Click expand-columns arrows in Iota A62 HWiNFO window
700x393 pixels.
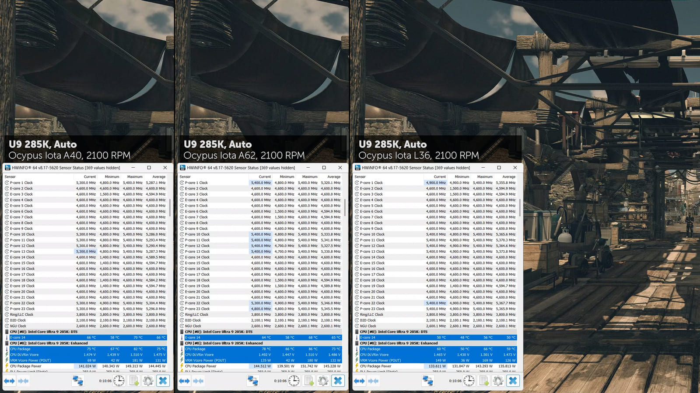[184, 381]
